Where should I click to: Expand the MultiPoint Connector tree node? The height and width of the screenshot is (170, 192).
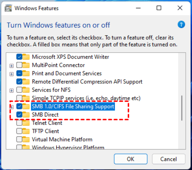pos(11,66)
